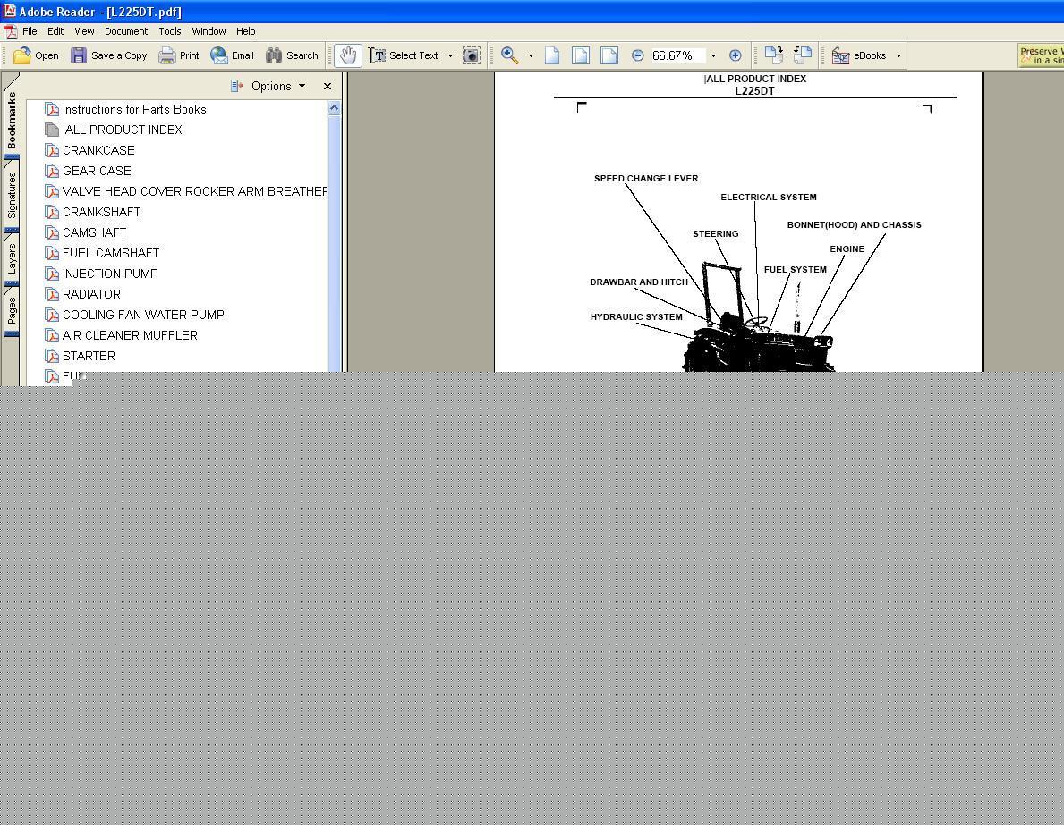Viewport: 1064px width, 825px height.
Task: Open the Tools menu
Action: [x=170, y=31]
